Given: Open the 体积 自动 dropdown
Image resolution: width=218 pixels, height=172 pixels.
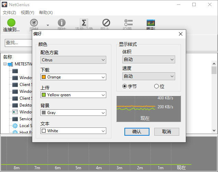Looking at the screenshot, I should pyautogui.click(x=149, y=60).
